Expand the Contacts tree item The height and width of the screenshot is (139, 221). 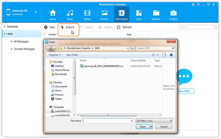point(5,27)
